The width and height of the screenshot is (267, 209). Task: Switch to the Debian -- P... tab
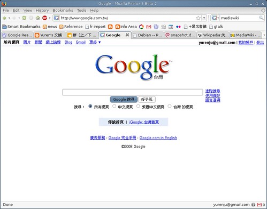point(148,35)
